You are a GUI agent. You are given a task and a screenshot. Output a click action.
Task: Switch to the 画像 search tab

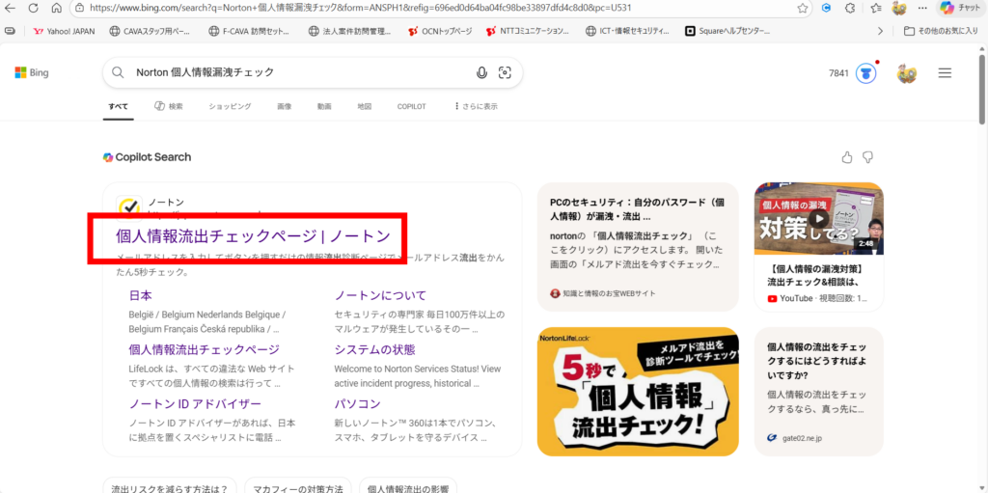coord(284,106)
